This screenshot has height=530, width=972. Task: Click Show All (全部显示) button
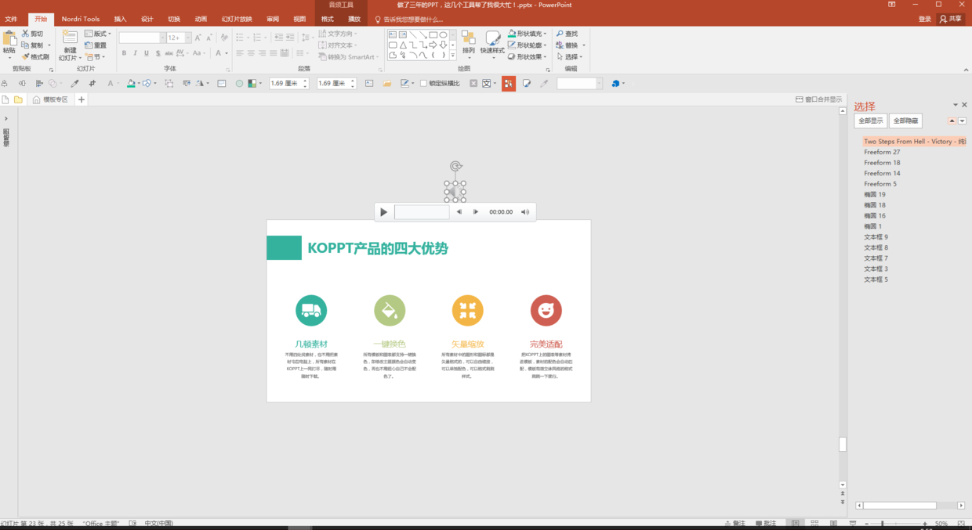pyautogui.click(x=871, y=121)
